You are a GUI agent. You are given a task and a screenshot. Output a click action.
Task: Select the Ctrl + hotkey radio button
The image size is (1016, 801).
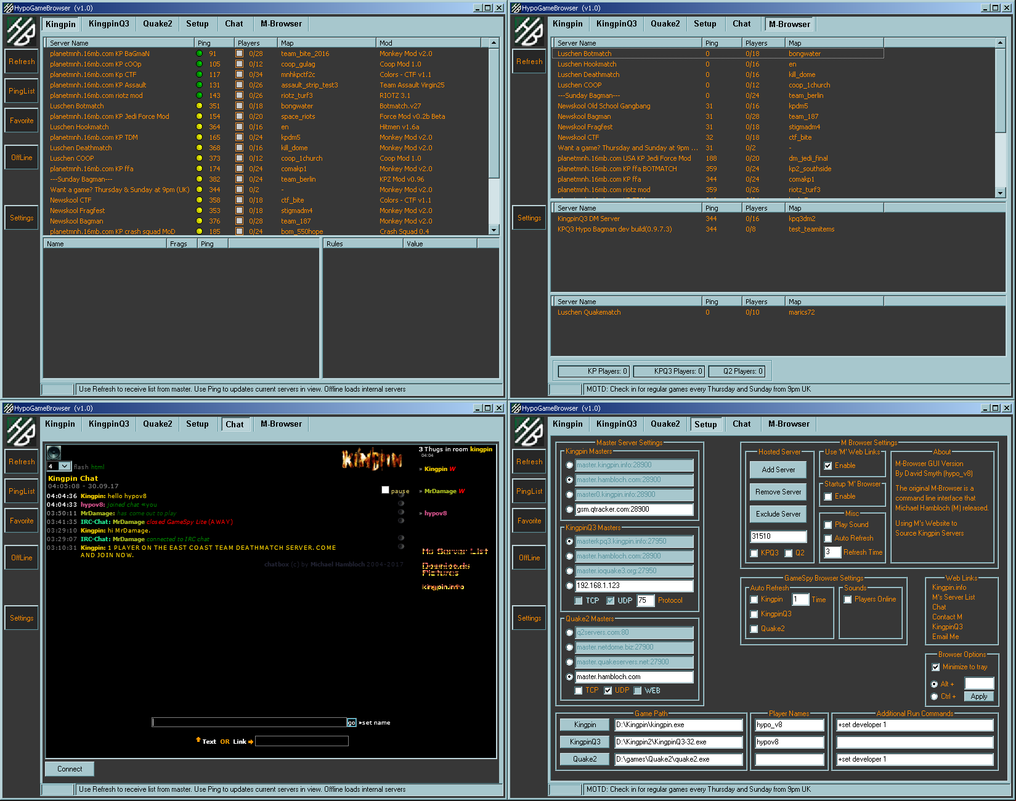[935, 696]
